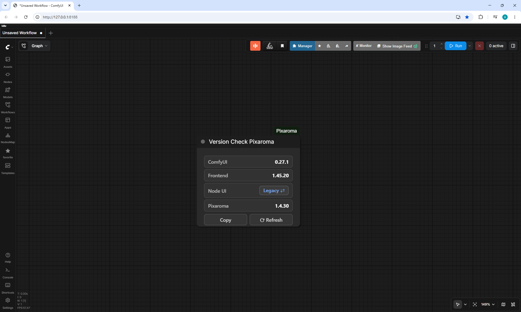Toggle the right side panel
Viewport: 521px width, 312px height.
(x=513, y=46)
